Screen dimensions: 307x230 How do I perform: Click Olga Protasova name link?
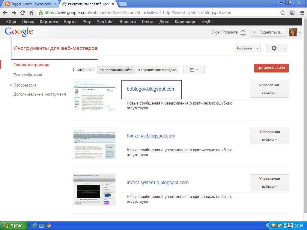point(224,32)
